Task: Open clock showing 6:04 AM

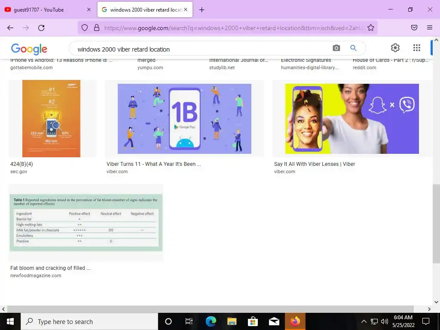Action: pos(403,321)
